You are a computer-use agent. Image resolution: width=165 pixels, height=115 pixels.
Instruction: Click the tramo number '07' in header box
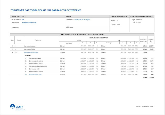(23, 20)
